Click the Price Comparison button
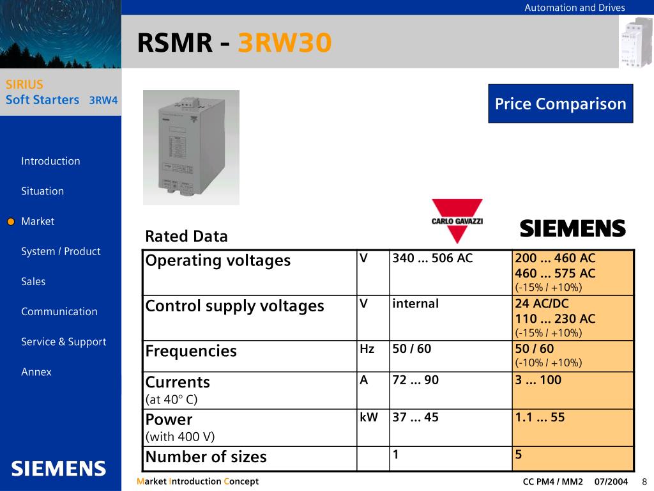 pos(561,104)
